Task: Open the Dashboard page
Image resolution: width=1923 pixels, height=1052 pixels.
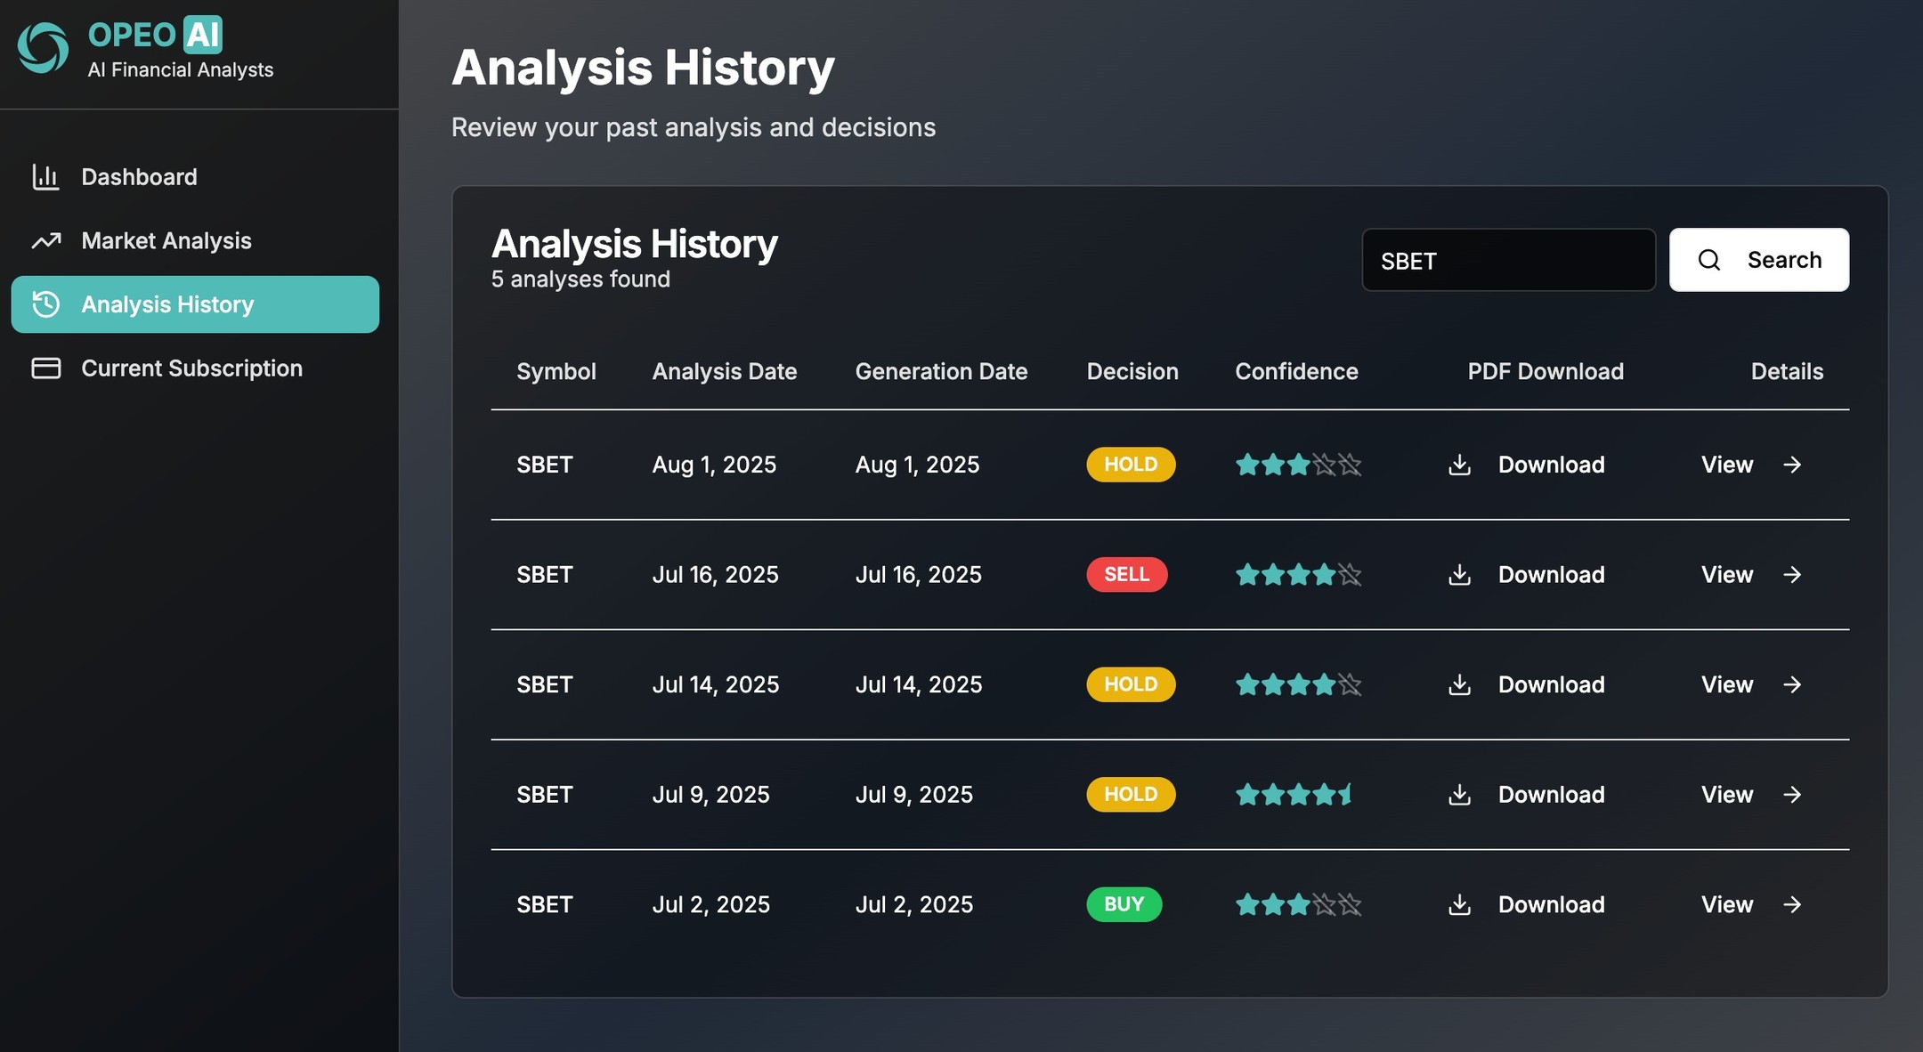Action: tap(195, 177)
